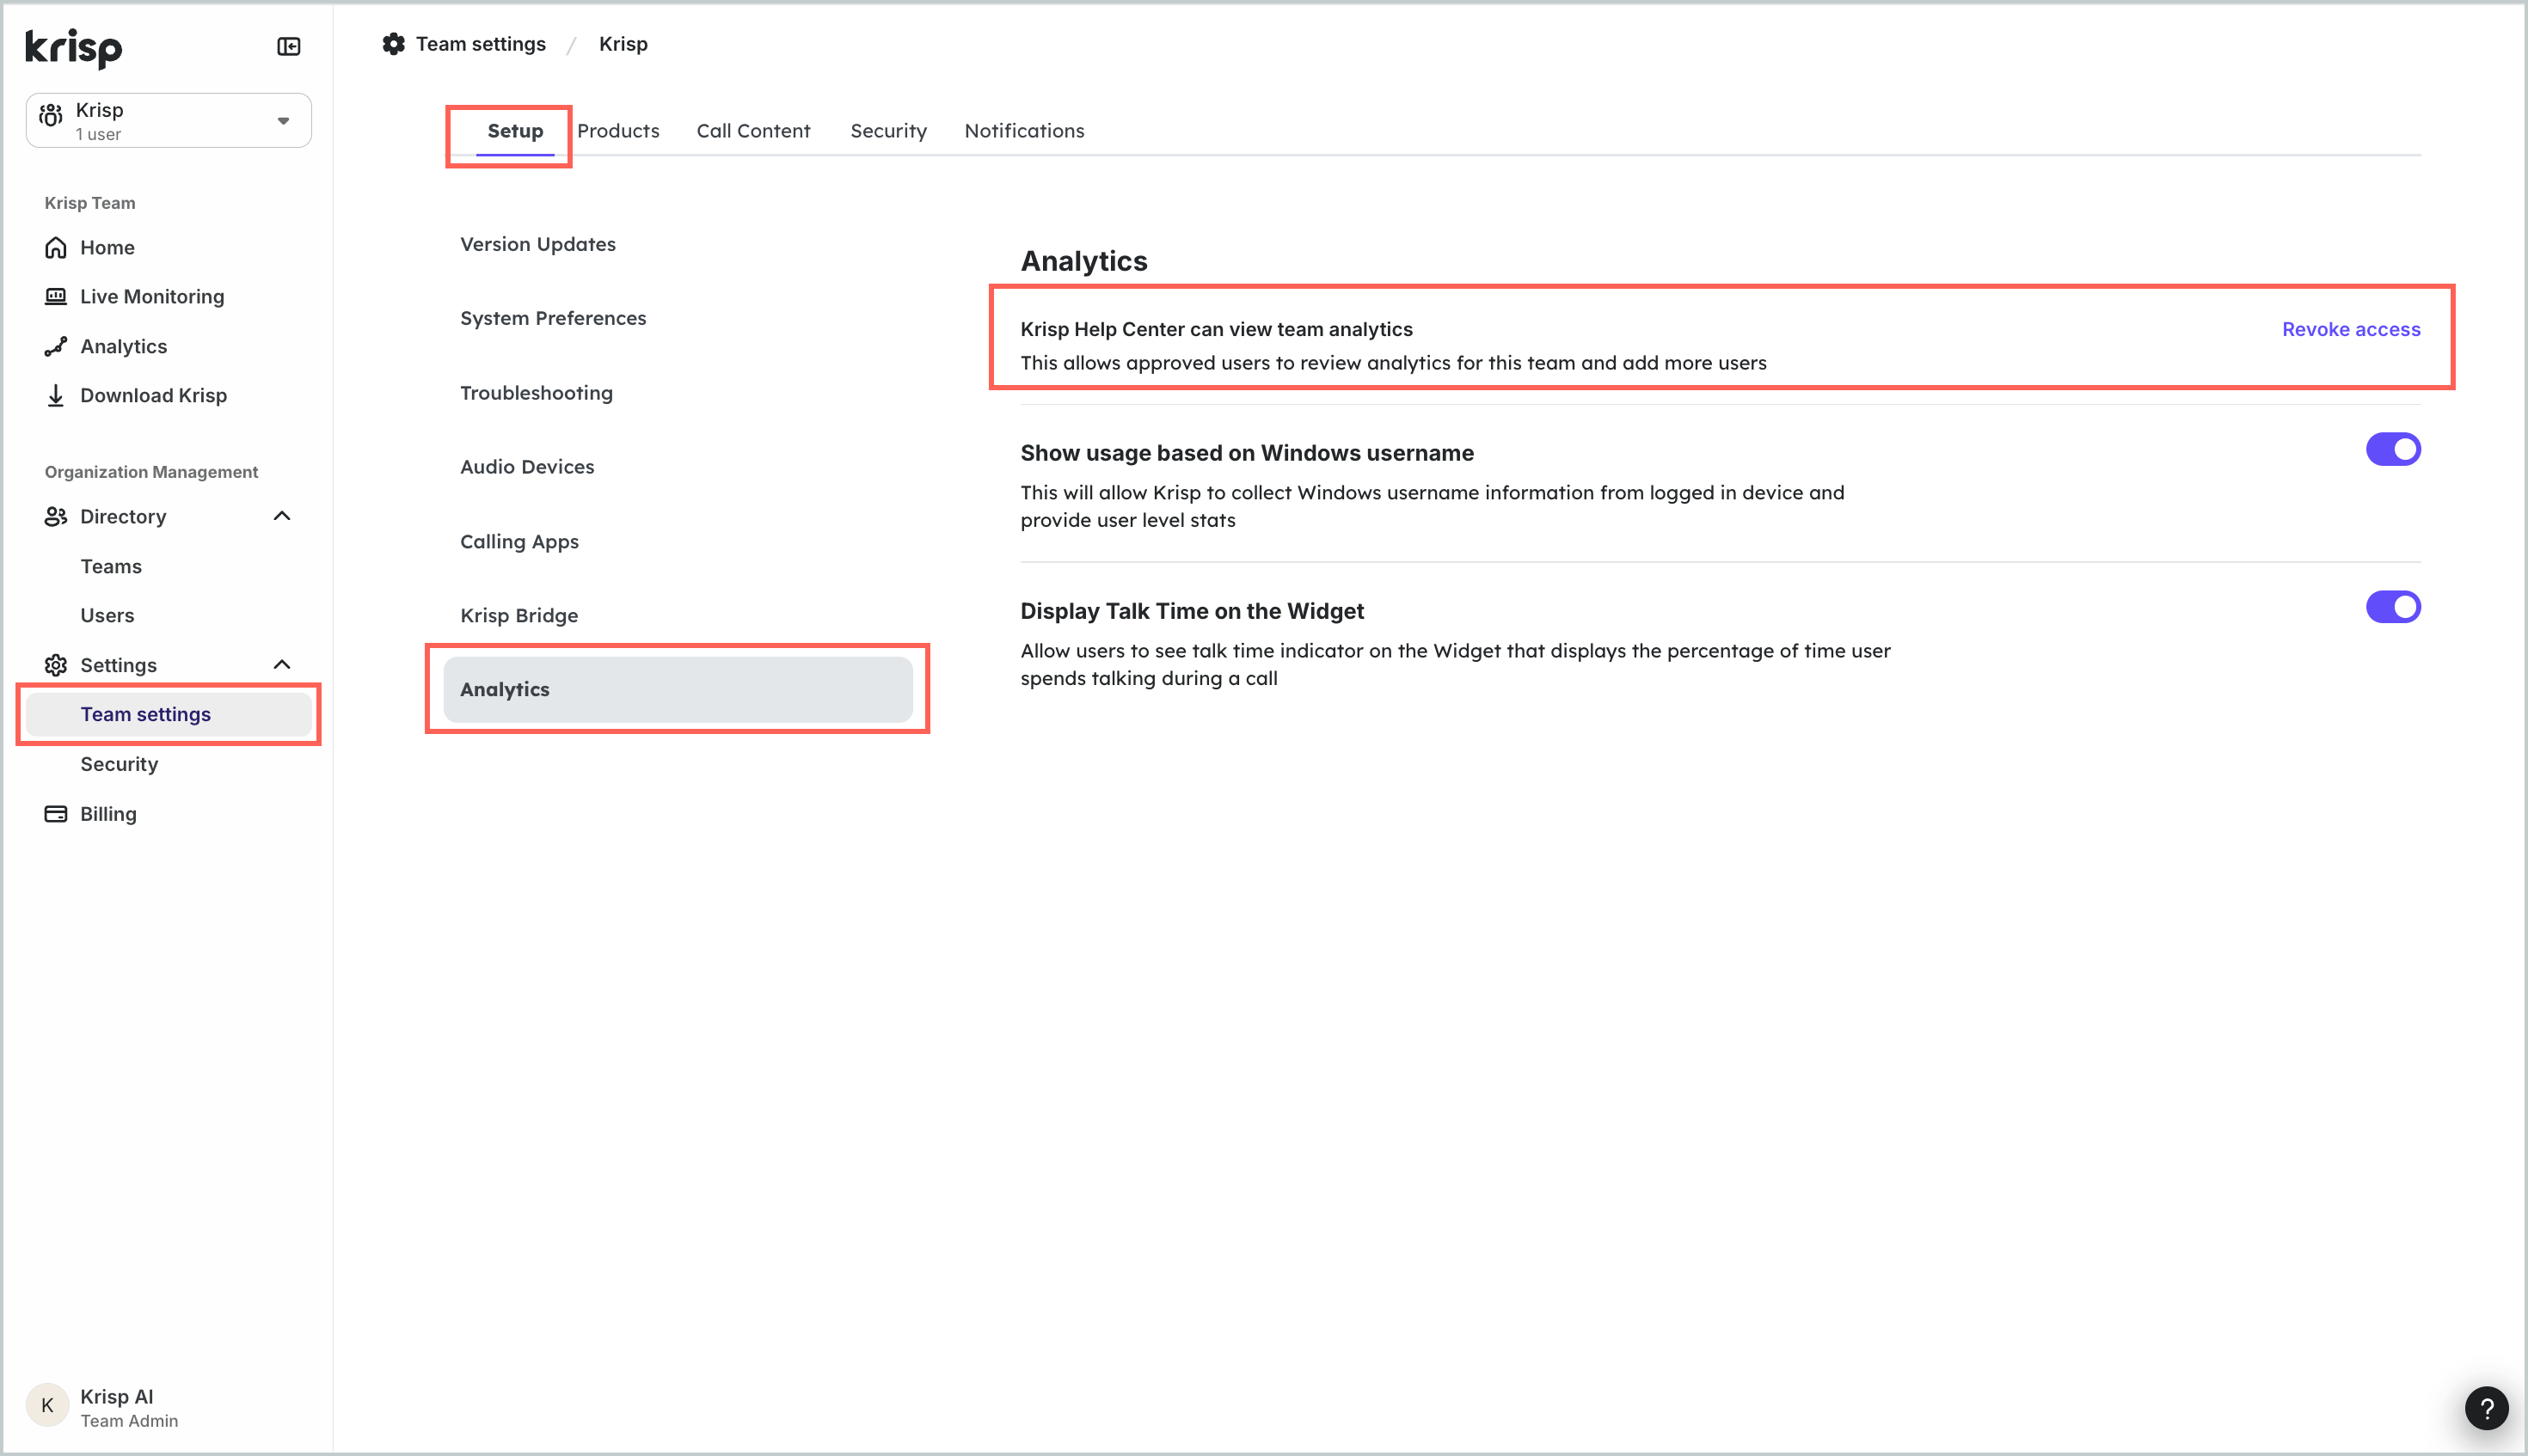The height and width of the screenshot is (1456, 2528).
Task: Open the Krisp team selector dropdown
Action: pyautogui.click(x=168, y=120)
